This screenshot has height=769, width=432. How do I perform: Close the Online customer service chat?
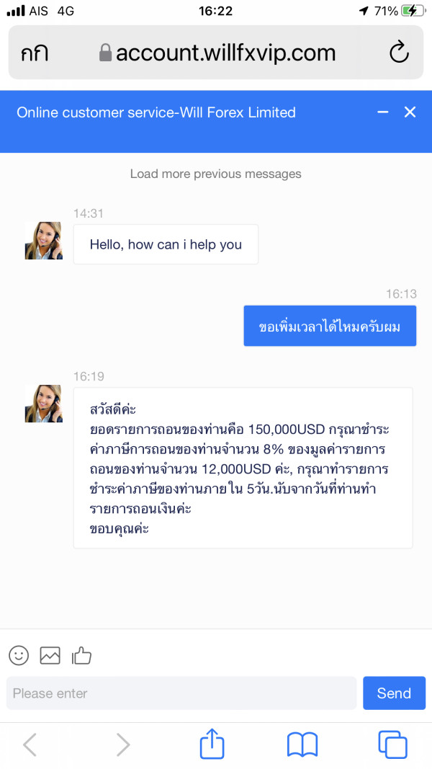(410, 112)
